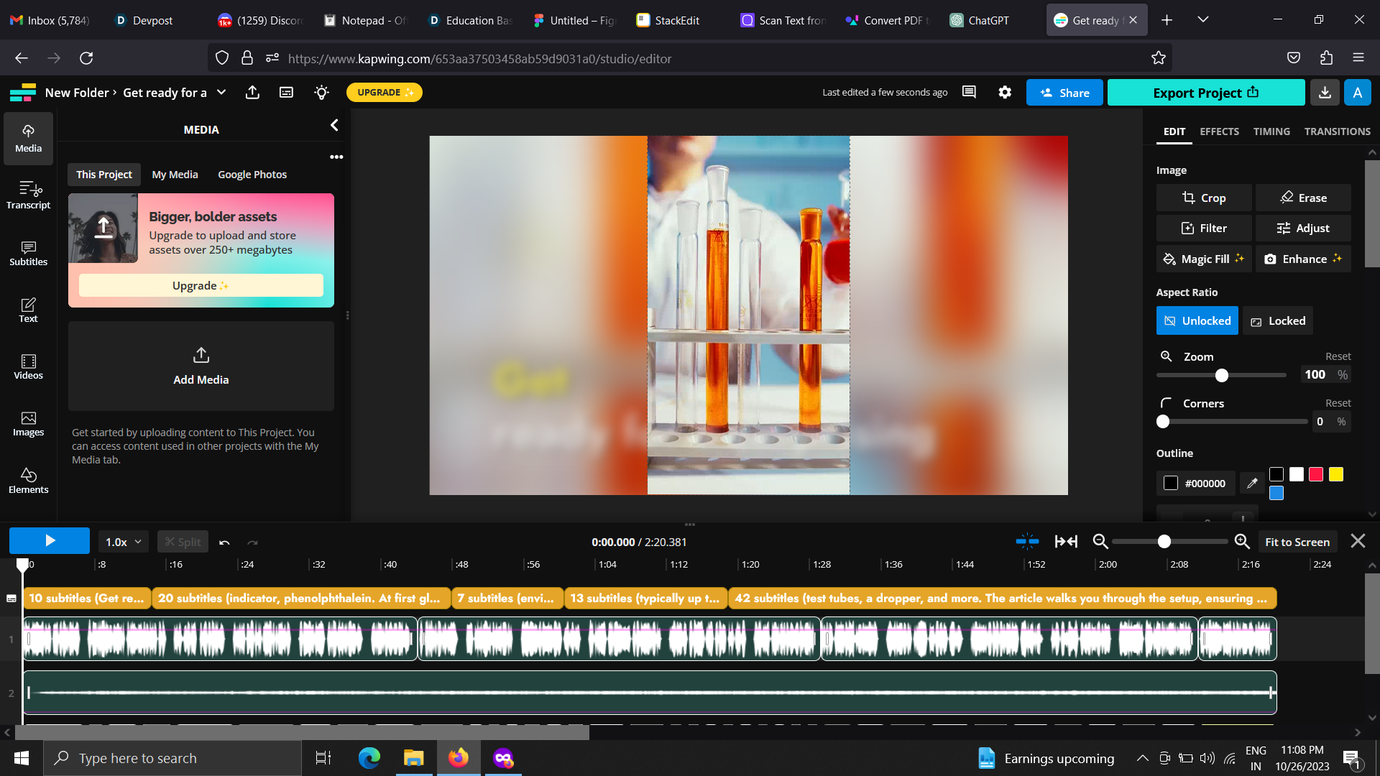The height and width of the screenshot is (776, 1380).
Task: Set aspect ratio to Locked
Action: [1278, 320]
